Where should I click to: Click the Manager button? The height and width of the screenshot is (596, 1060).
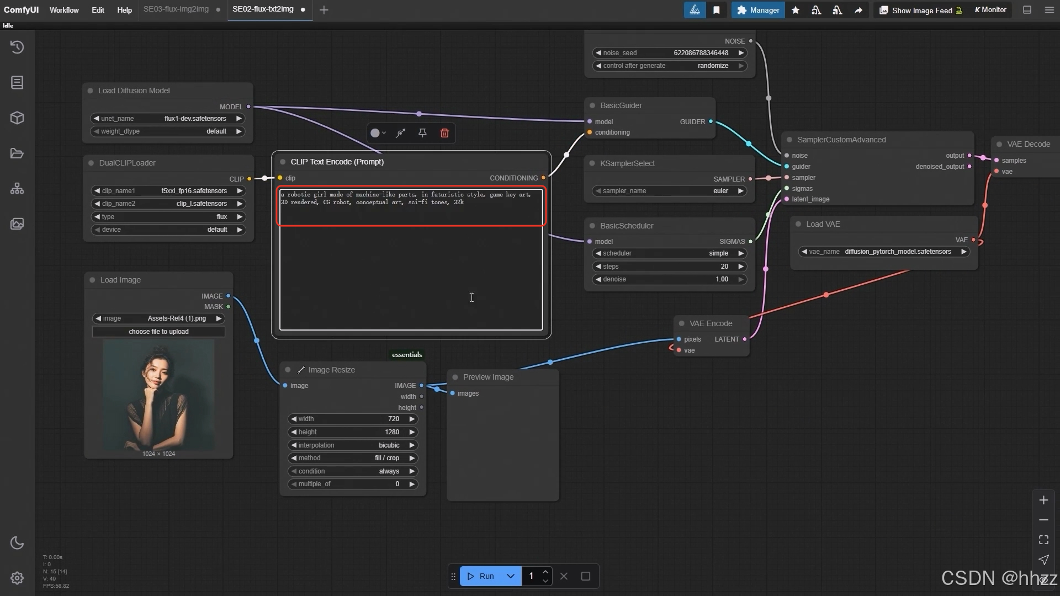(758, 10)
